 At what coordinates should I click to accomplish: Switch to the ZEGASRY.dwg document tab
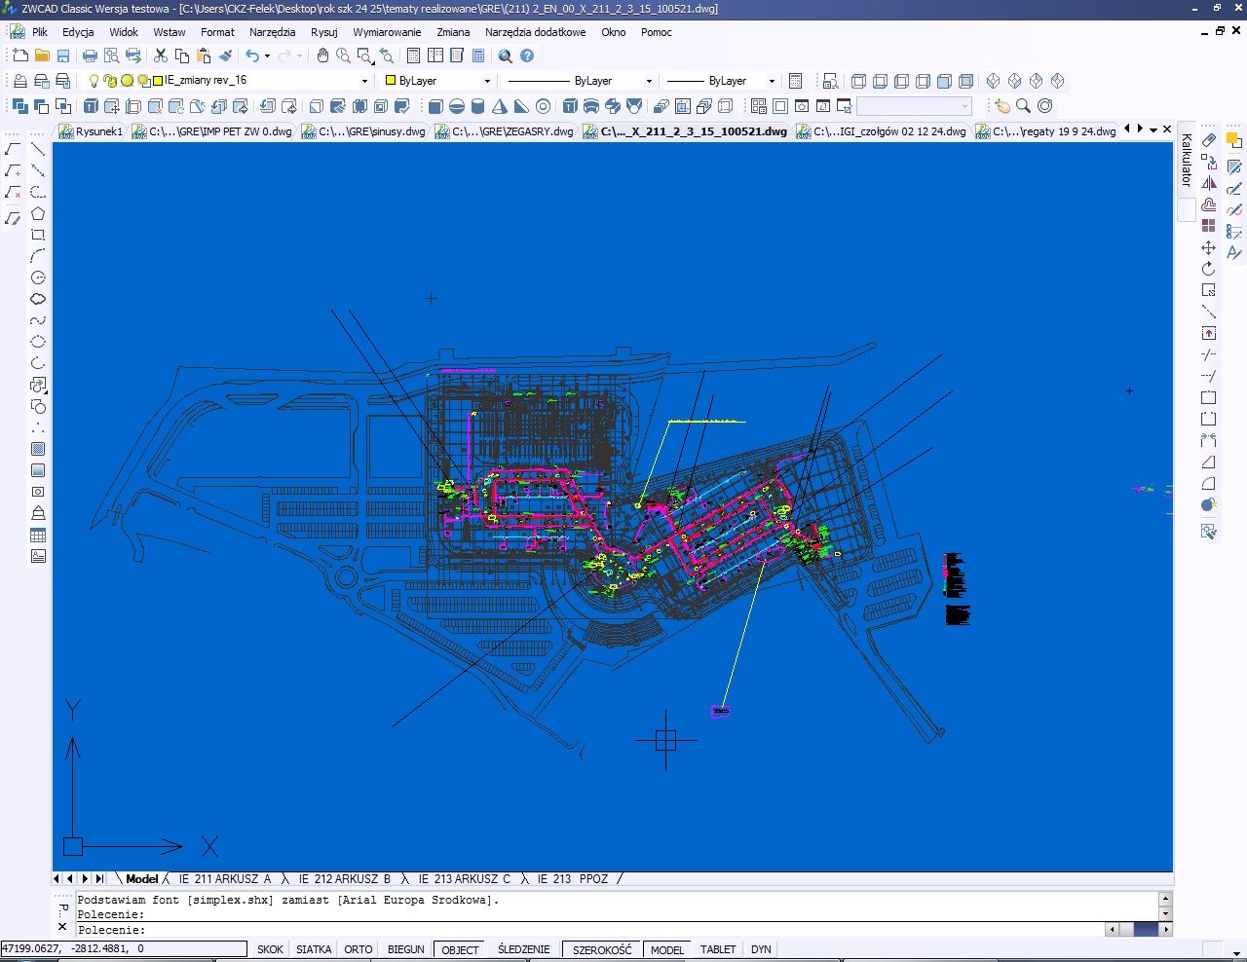[x=505, y=131]
